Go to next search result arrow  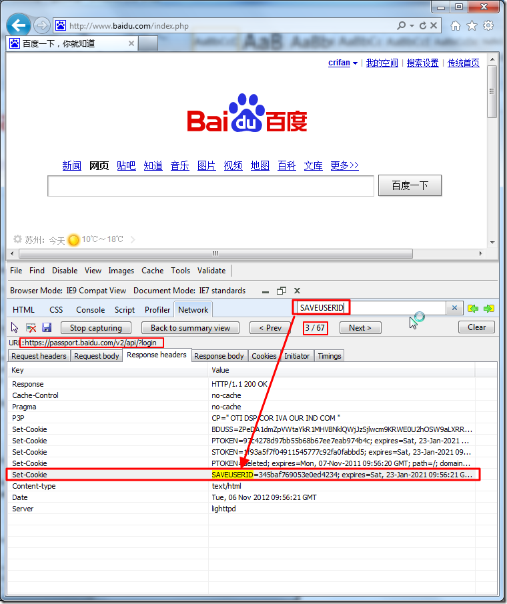coord(489,308)
